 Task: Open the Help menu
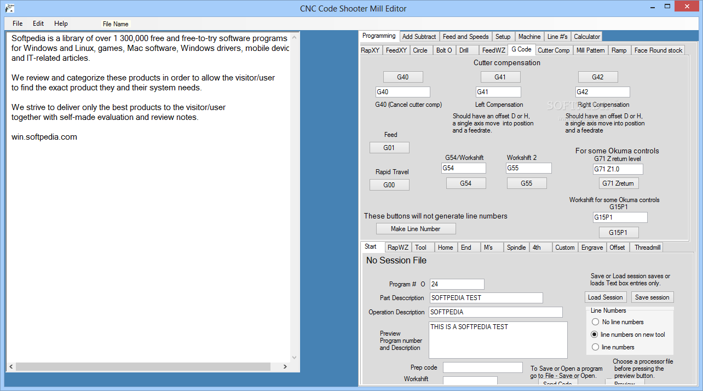pos(61,24)
